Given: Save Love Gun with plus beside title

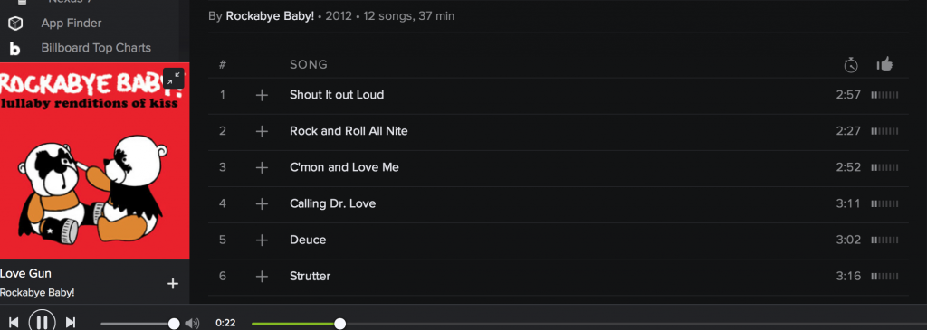Looking at the screenshot, I should [173, 284].
